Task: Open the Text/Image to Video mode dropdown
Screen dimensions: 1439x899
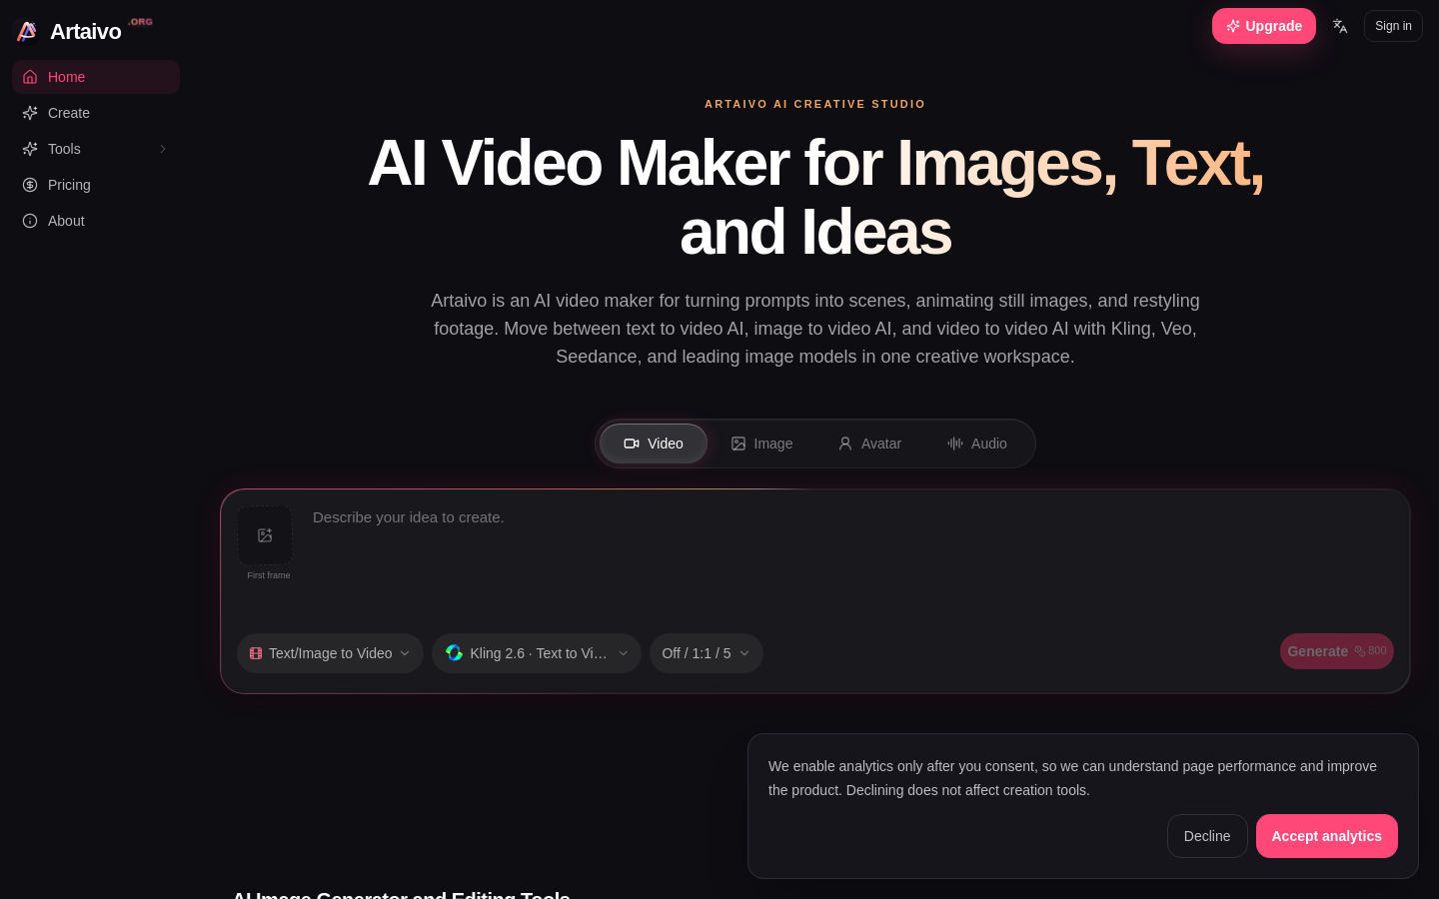Action: click(330, 653)
